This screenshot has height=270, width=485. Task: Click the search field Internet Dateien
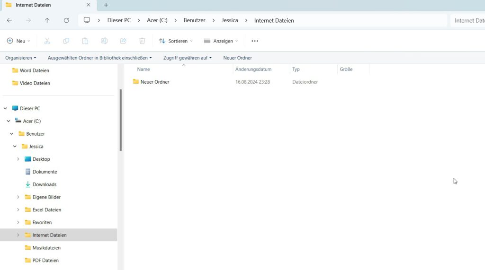(x=467, y=20)
